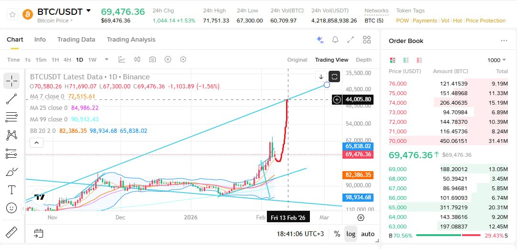Click the POW token tag
The height and width of the screenshot is (249, 517).
402,21
